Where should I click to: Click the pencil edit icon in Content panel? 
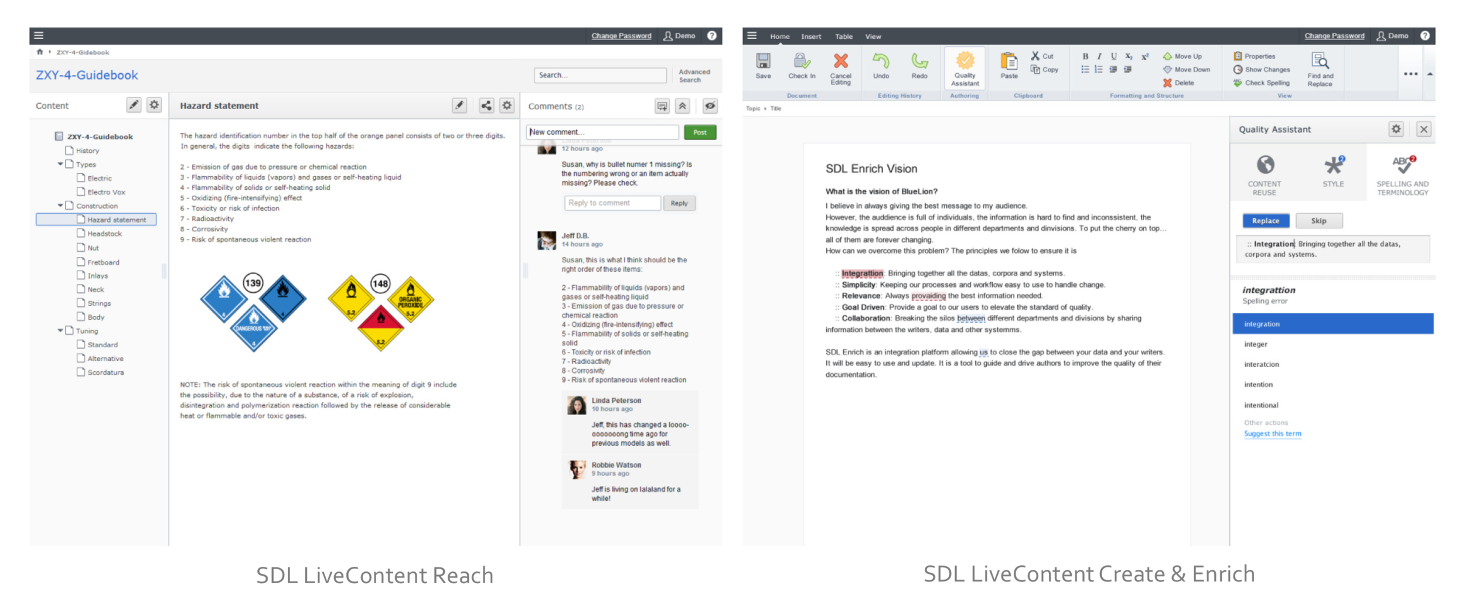134,105
